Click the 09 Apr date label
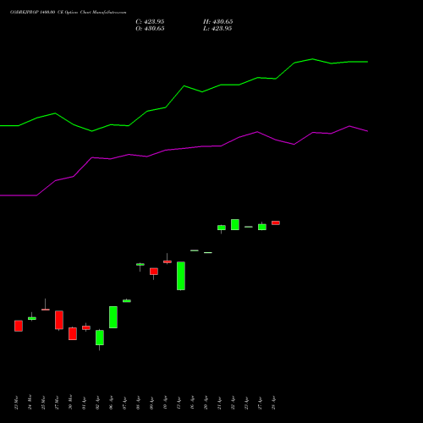The width and height of the screenshot is (423, 423). coord(151,403)
